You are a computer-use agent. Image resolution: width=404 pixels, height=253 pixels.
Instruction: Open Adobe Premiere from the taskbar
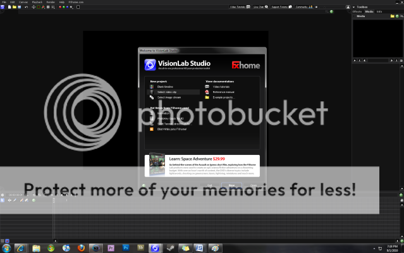coord(111,249)
